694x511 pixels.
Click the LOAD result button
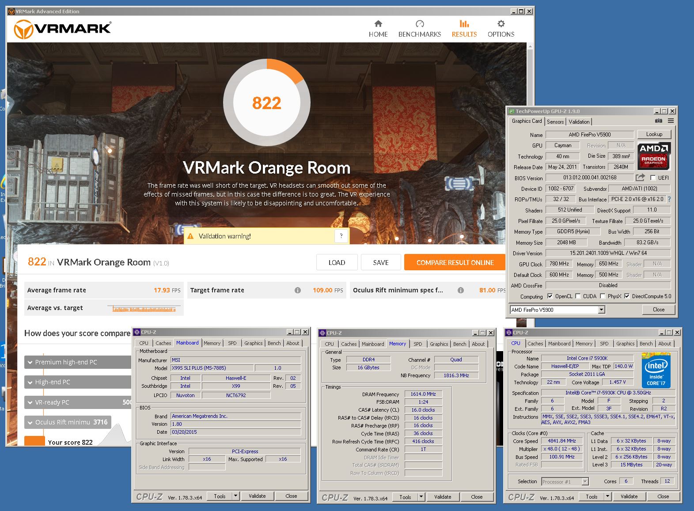(337, 262)
